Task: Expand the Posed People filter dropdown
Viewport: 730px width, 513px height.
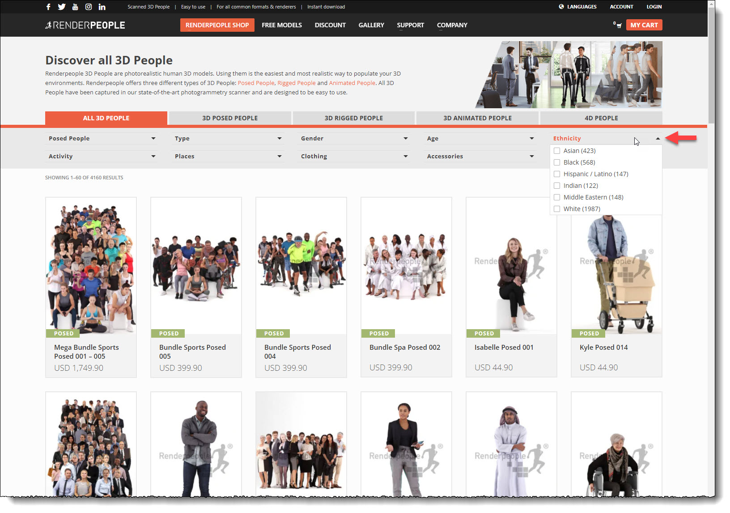Action: (x=102, y=138)
